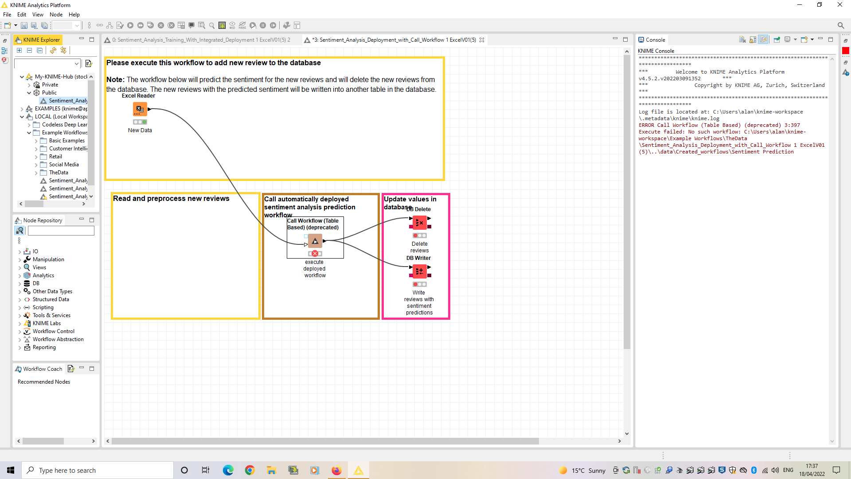Click the Display Selected Console icon

(x=787, y=39)
